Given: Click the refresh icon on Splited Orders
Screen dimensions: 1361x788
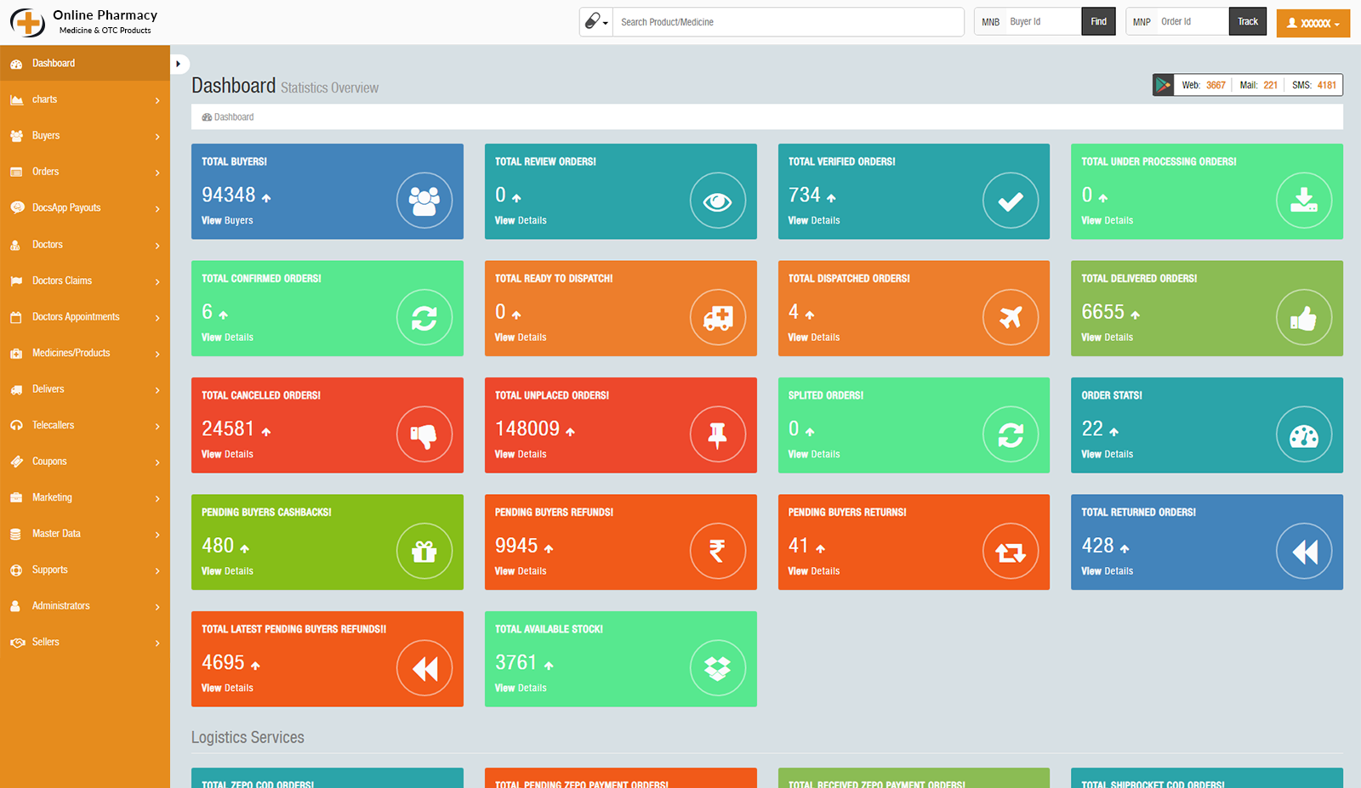Looking at the screenshot, I should click(x=1011, y=434).
